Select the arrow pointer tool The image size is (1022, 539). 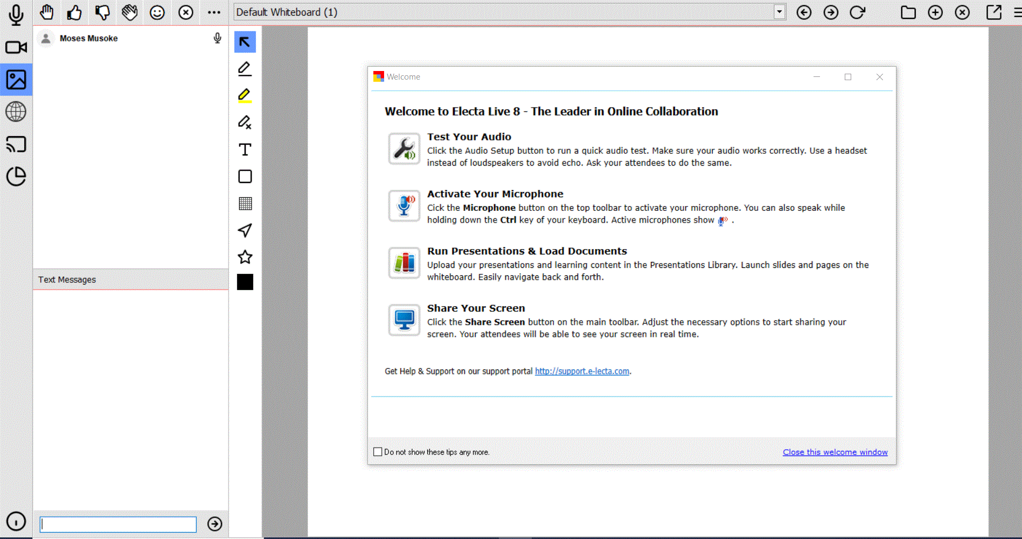(245, 42)
